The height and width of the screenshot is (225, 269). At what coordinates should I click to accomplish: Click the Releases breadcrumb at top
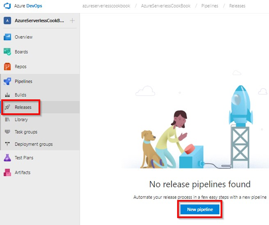click(237, 6)
